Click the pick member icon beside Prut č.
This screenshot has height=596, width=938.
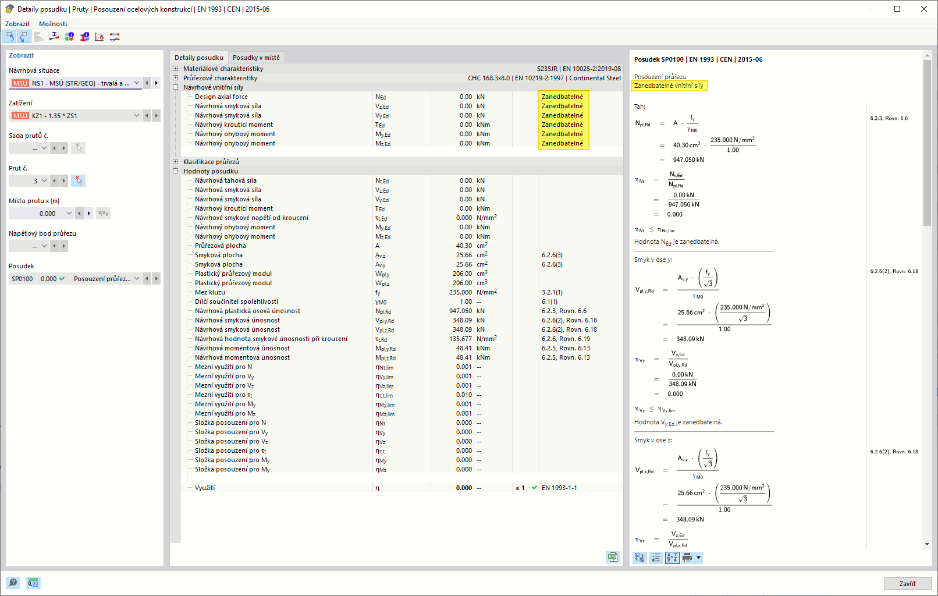coord(79,181)
